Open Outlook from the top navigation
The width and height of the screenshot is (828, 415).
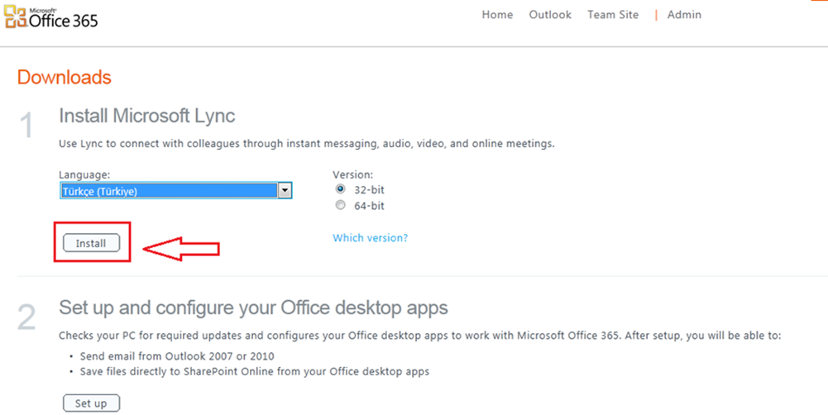(550, 15)
